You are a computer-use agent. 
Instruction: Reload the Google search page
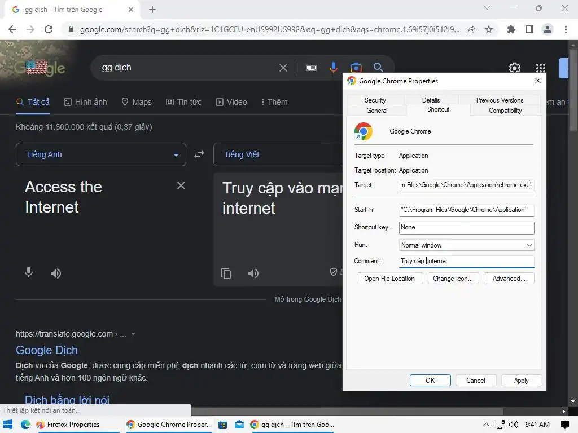[49, 29]
